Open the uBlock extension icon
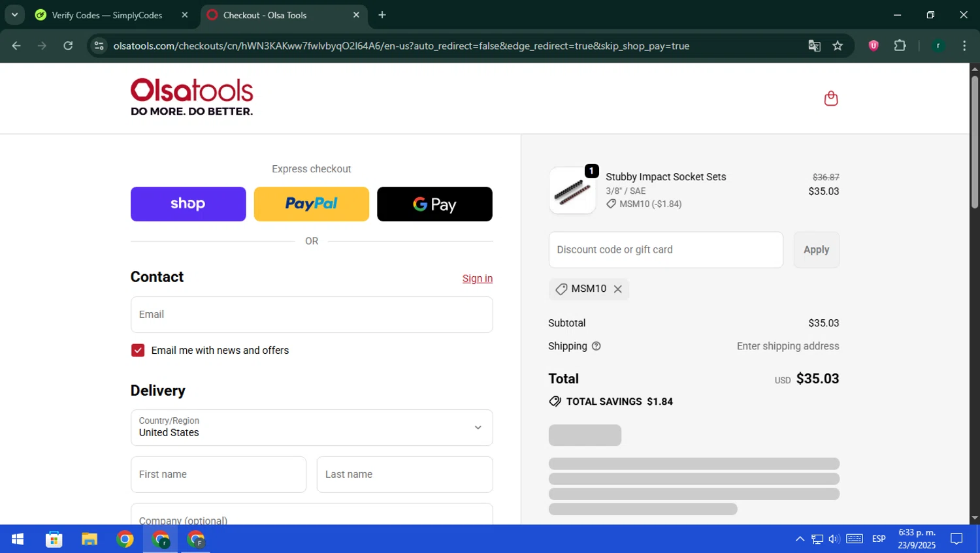The image size is (980, 553). pos(874,46)
